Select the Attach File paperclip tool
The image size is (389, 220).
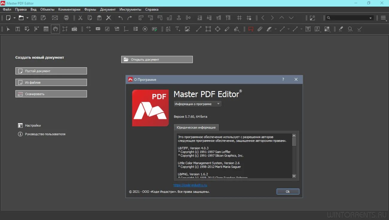coord(260,29)
